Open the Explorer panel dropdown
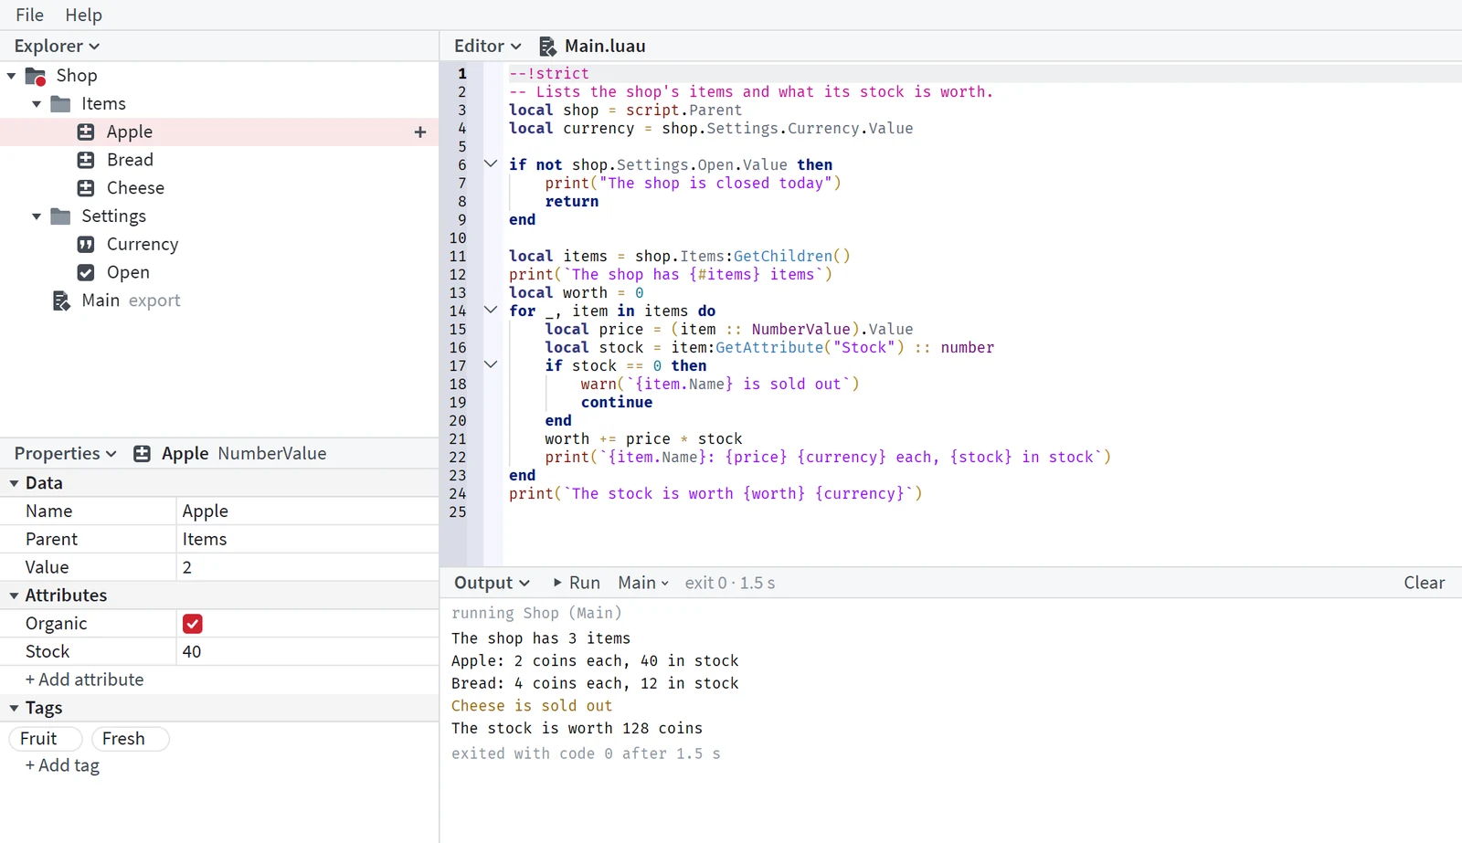The image size is (1462, 843). click(x=57, y=47)
